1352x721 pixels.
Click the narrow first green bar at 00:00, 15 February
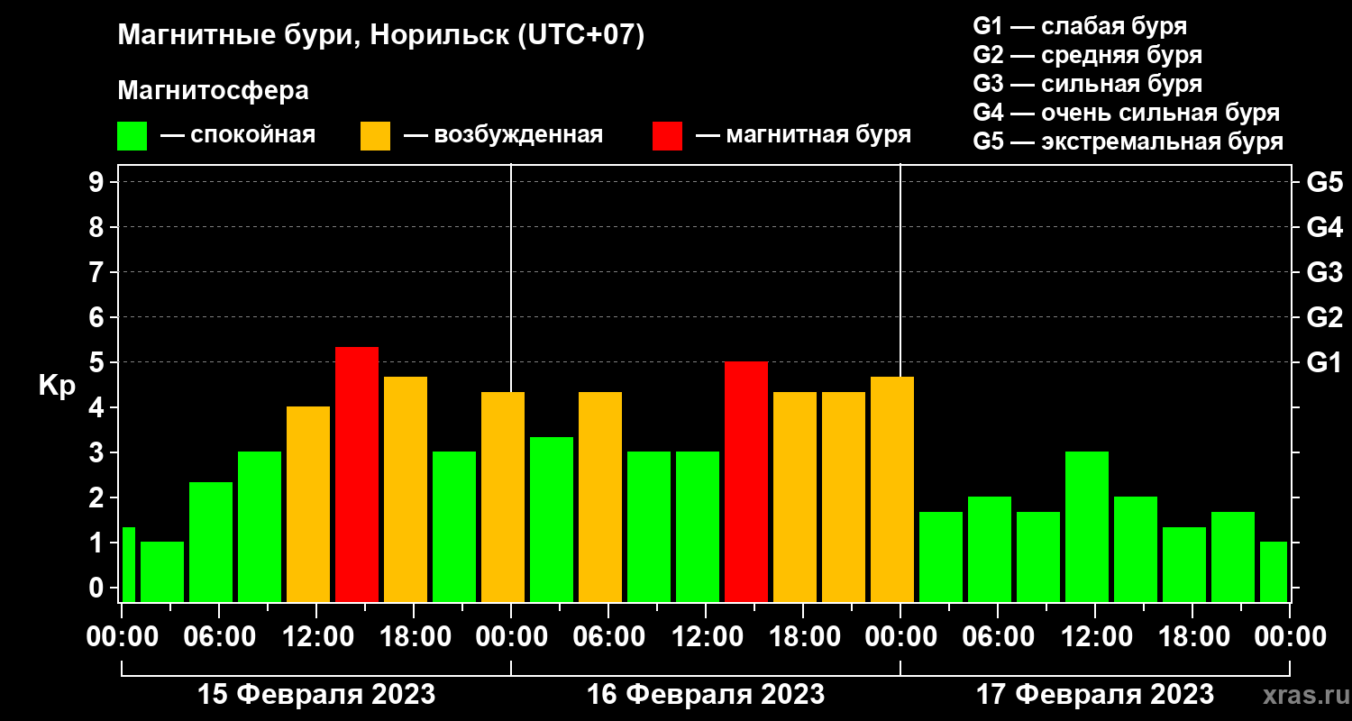point(128,564)
